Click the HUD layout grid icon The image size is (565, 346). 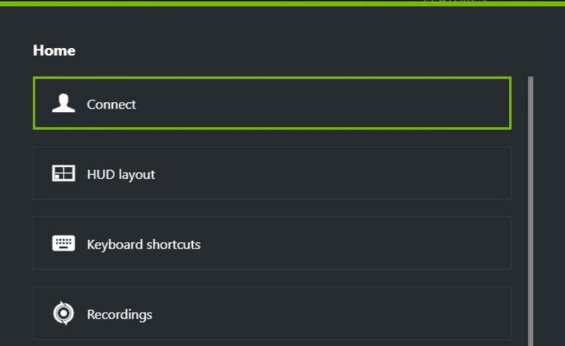[63, 173]
